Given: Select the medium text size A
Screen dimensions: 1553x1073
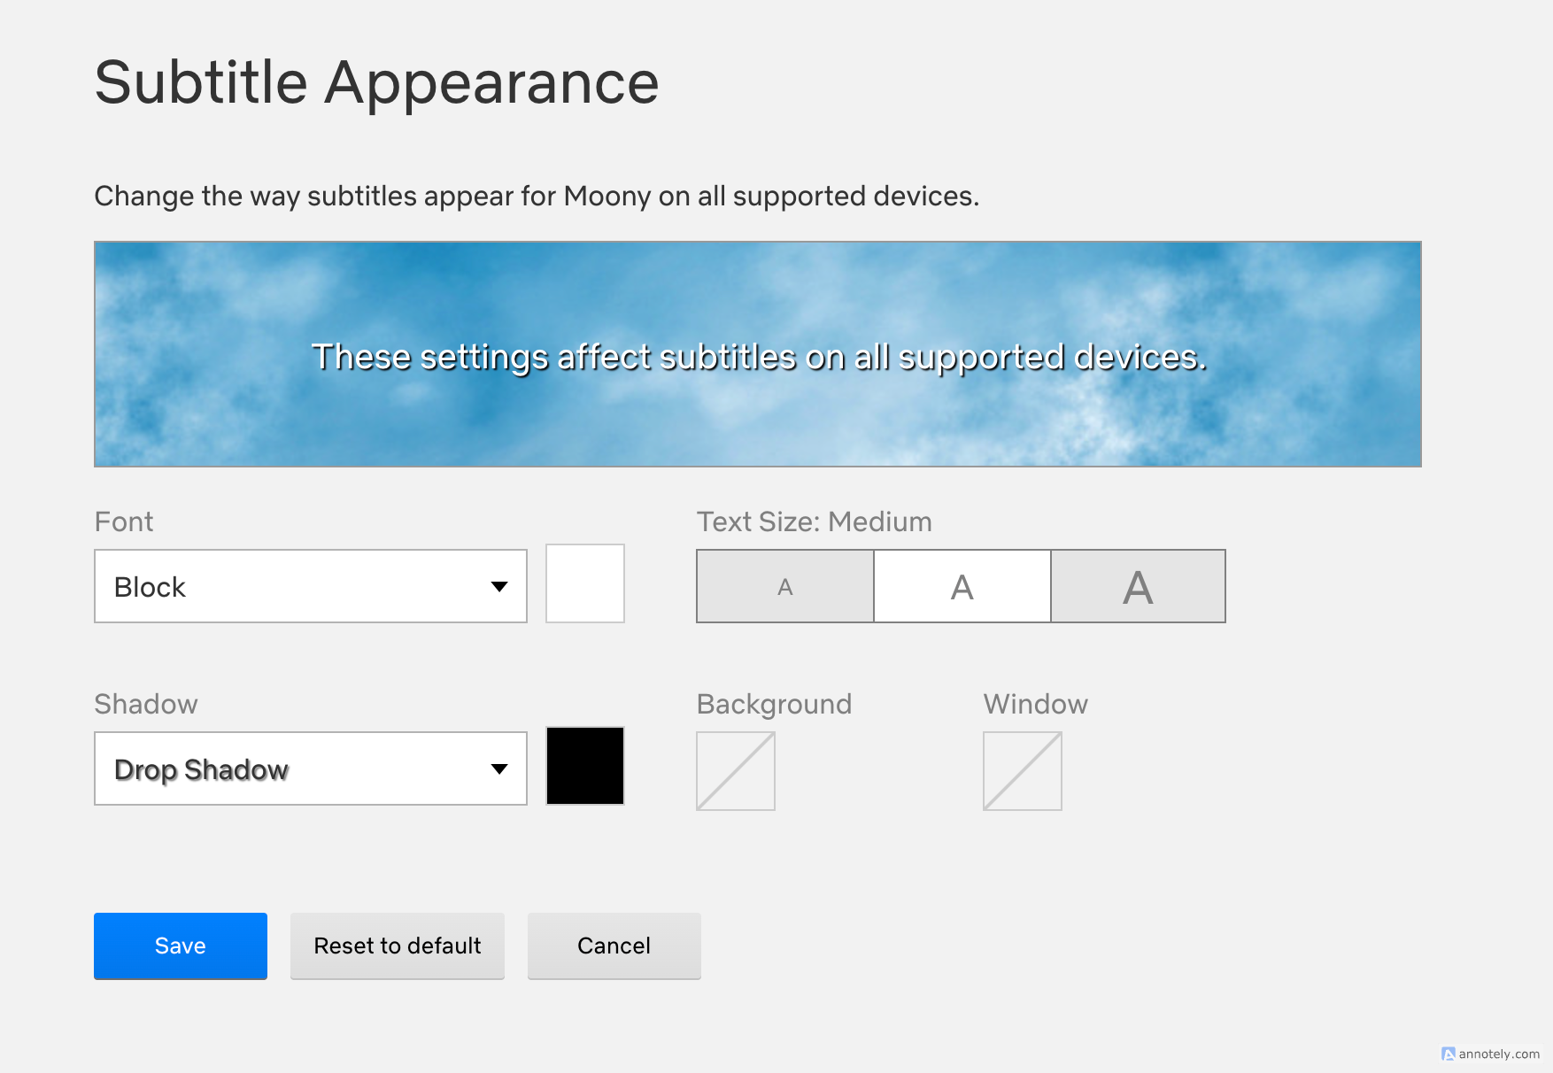Looking at the screenshot, I should (x=962, y=586).
